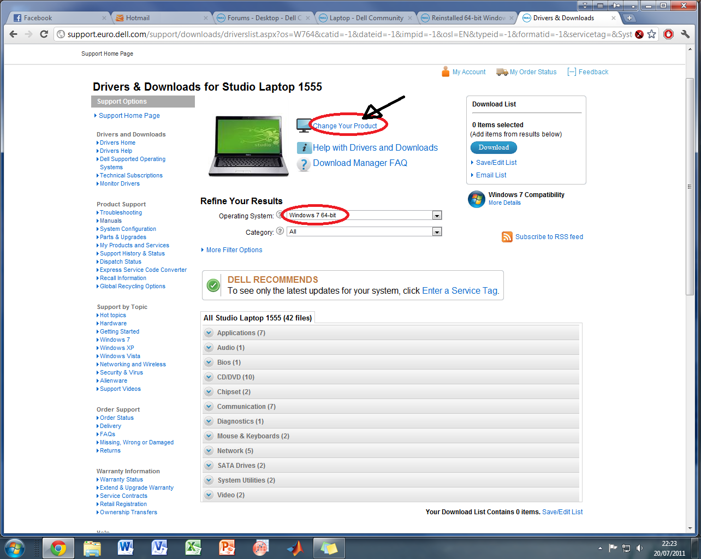Viewport: 701px width, 559px height.
Task: Click the Studio 1555 laptop image
Action: click(x=248, y=146)
